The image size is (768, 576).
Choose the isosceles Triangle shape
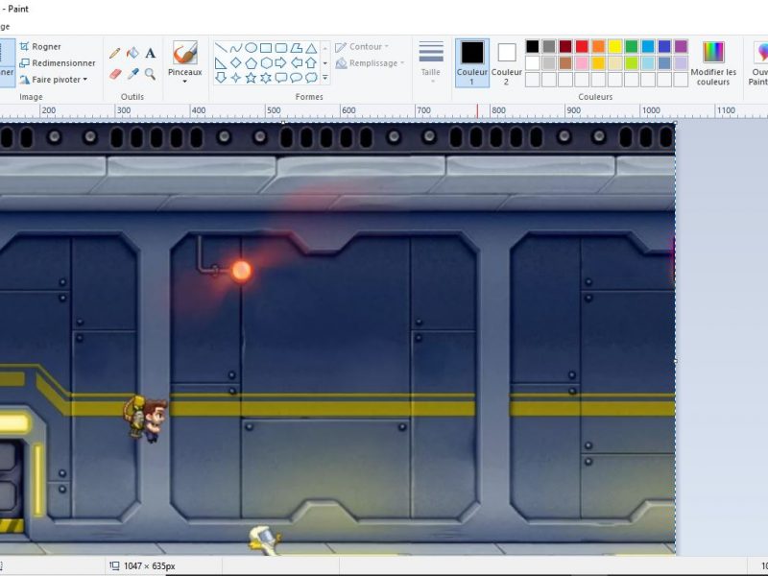[x=311, y=48]
